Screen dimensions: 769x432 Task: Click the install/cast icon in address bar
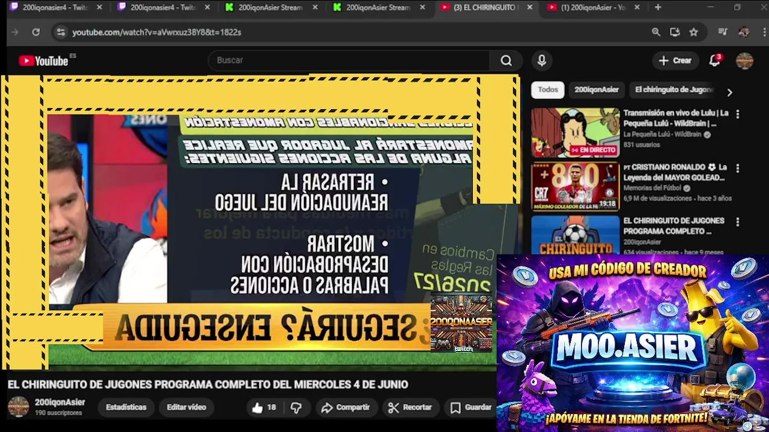tap(675, 32)
